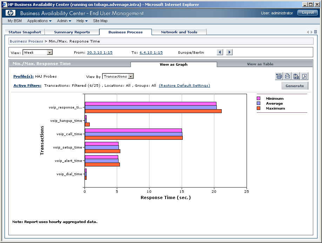Open My BSM menu item

(x=15, y=21)
